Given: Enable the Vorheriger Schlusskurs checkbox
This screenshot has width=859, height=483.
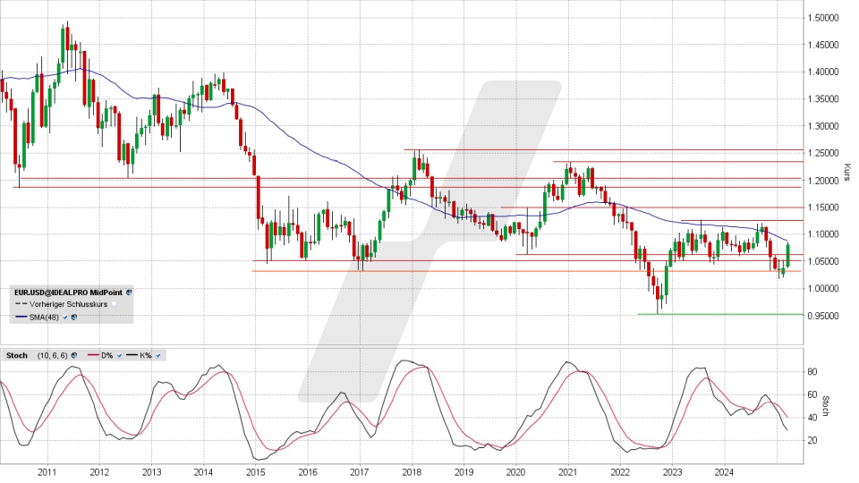Looking at the screenshot, I should (114, 304).
